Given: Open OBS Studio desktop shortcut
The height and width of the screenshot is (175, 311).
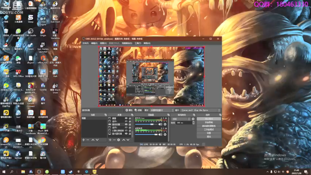Looking at the screenshot, I should [x=31, y=33].
